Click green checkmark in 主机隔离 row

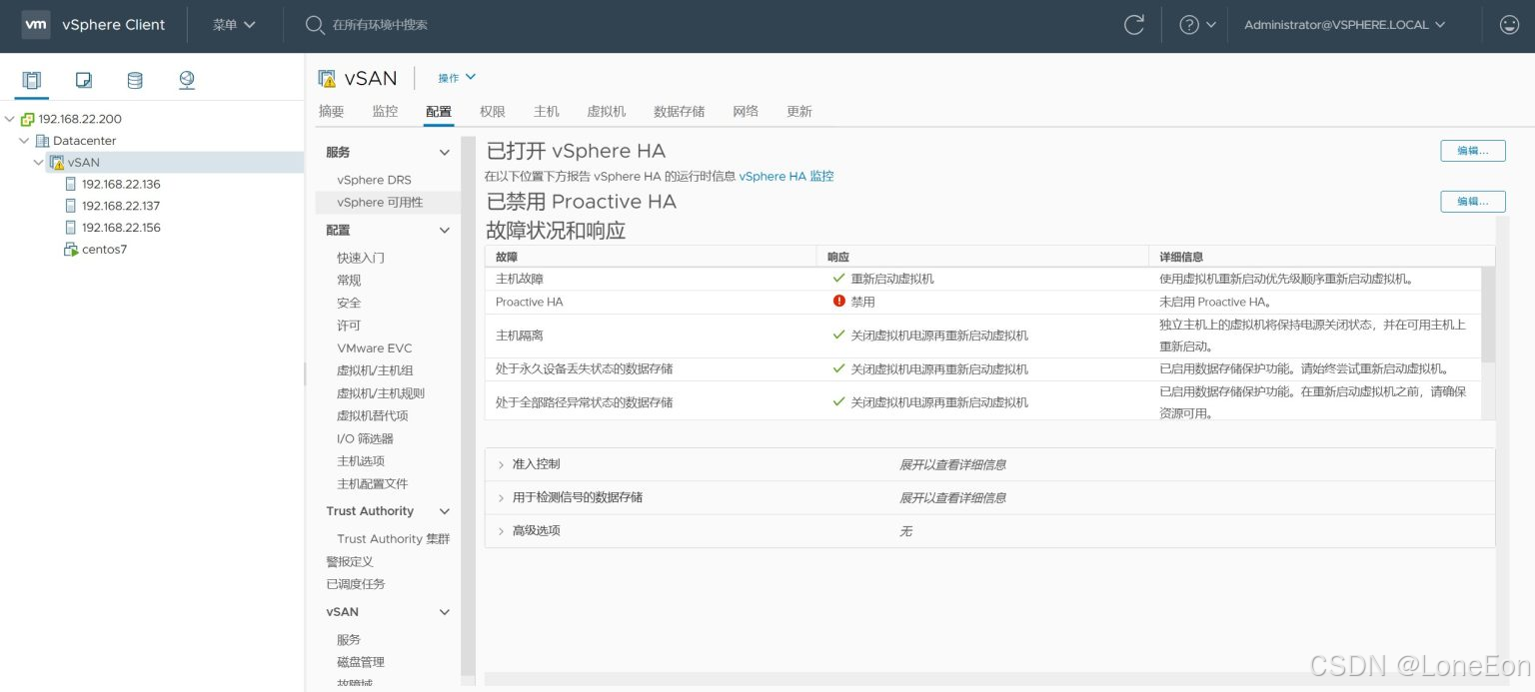(x=839, y=336)
